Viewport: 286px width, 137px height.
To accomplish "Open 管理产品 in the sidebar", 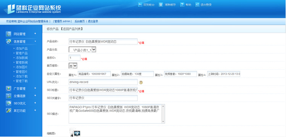I will (x=21, y=53).
